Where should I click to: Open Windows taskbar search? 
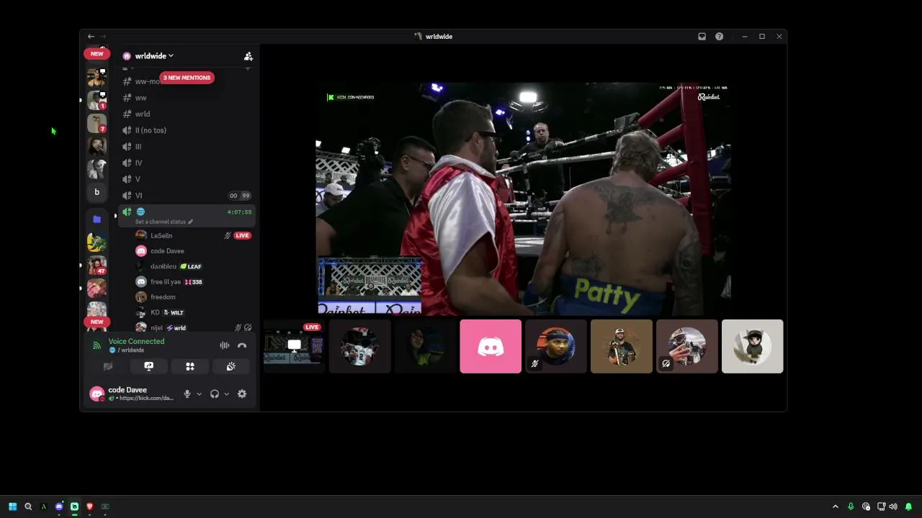pyautogui.click(x=28, y=506)
